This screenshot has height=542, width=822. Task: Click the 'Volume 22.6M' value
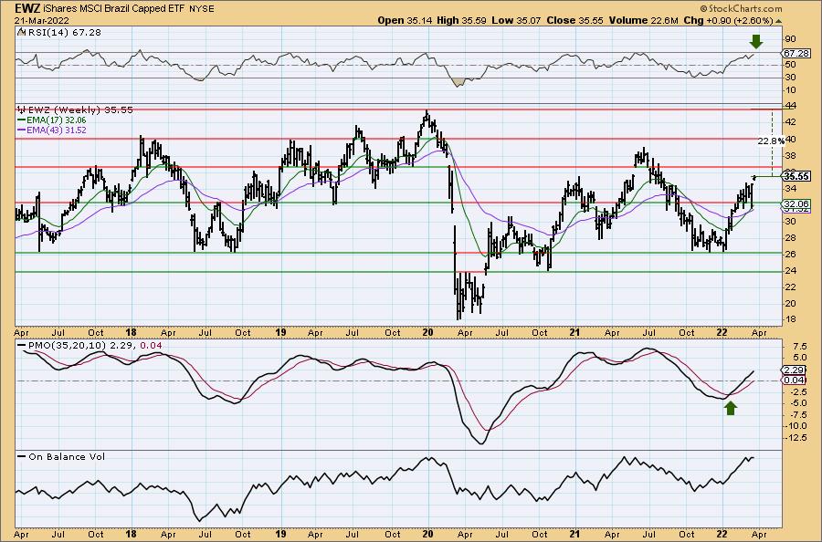click(644, 20)
